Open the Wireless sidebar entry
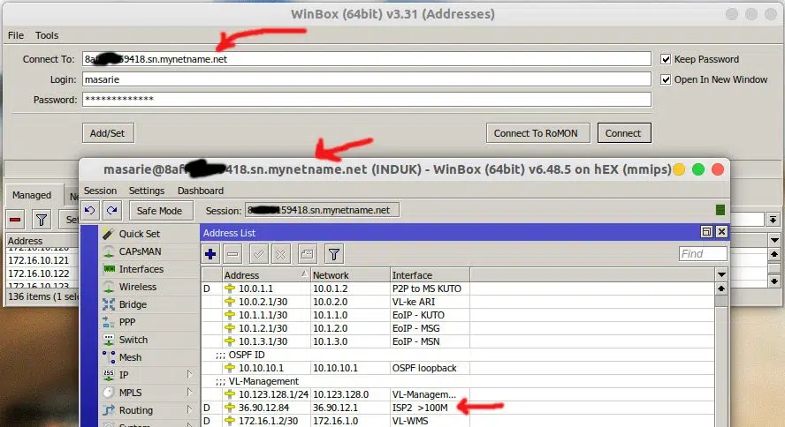 point(138,287)
